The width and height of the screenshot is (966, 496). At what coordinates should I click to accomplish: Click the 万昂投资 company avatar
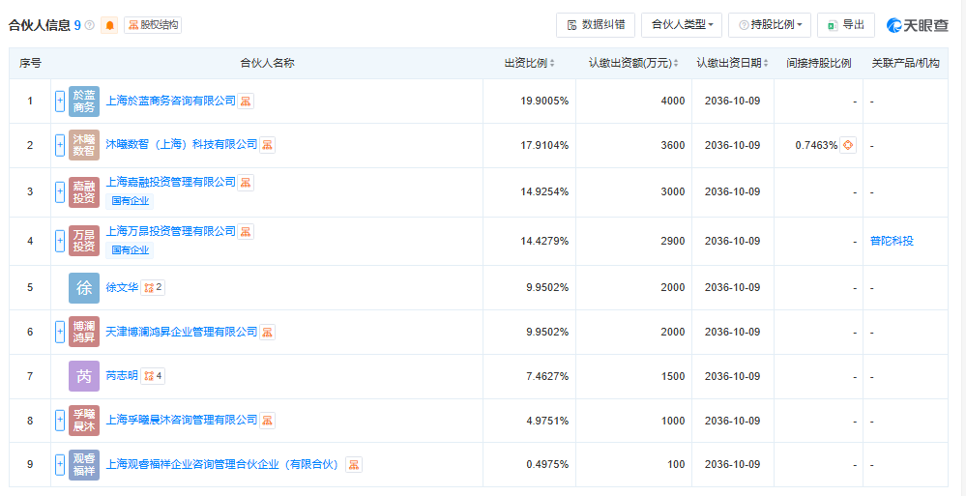[x=84, y=241]
